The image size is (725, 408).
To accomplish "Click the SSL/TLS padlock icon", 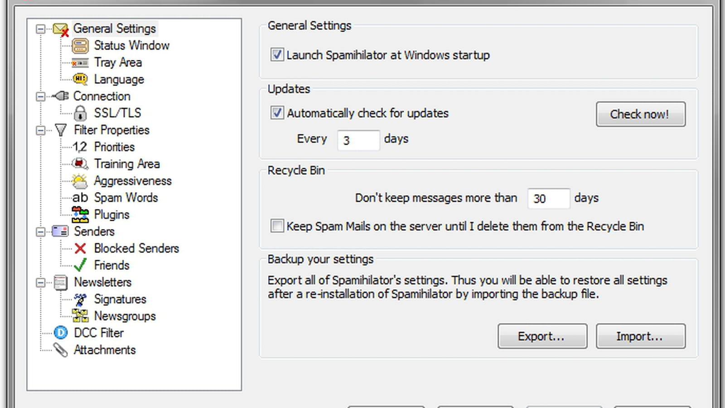I will click(80, 113).
